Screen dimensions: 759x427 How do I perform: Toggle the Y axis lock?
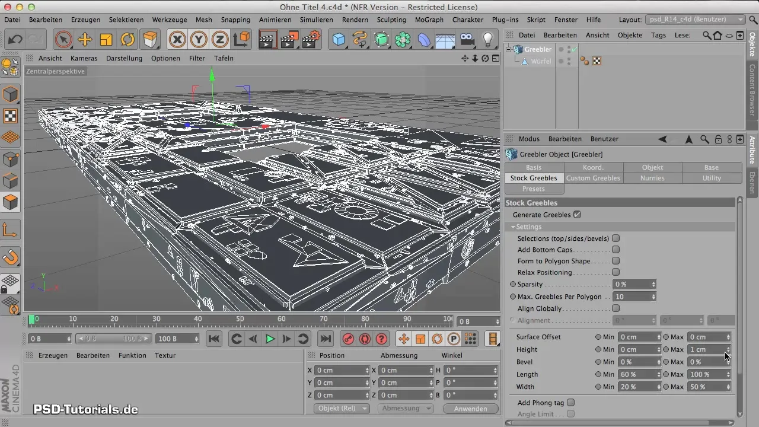(x=199, y=40)
